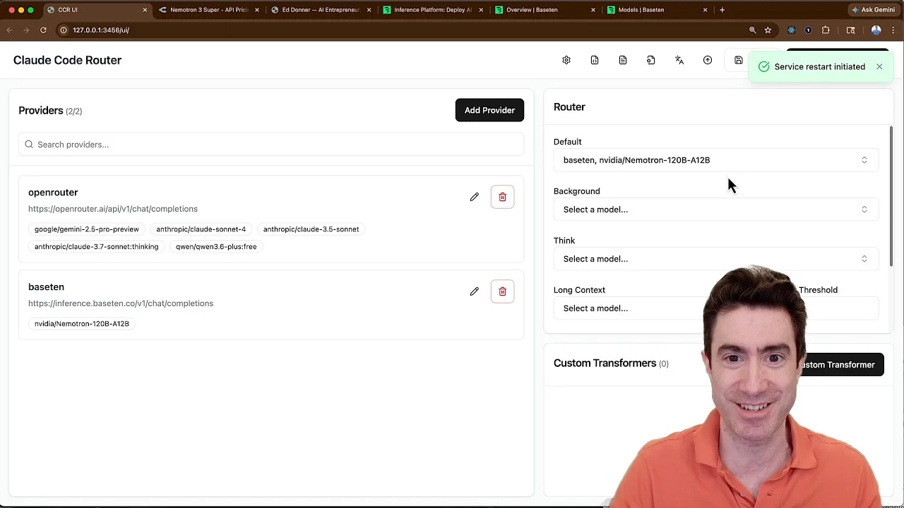The image size is (904, 508).
Task: Open the Background model dropdown
Action: (x=715, y=210)
